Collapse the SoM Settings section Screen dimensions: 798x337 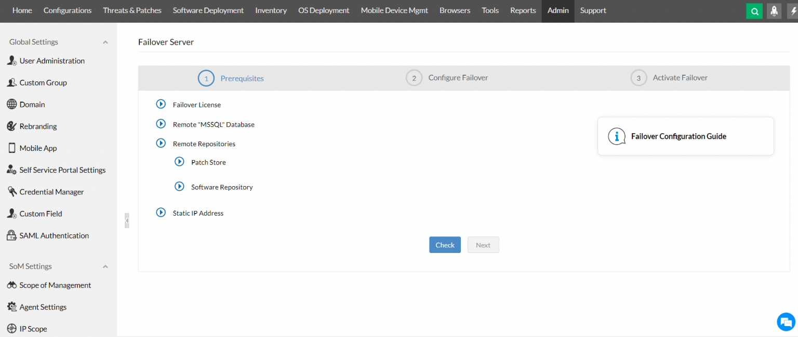105,266
